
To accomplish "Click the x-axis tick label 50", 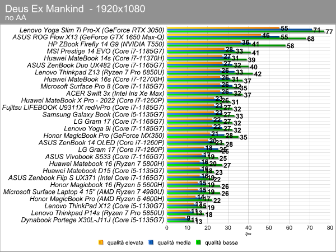I will click(x=269, y=227).
